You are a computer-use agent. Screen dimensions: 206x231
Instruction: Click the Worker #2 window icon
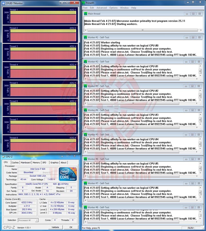click(x=86, y=62)
